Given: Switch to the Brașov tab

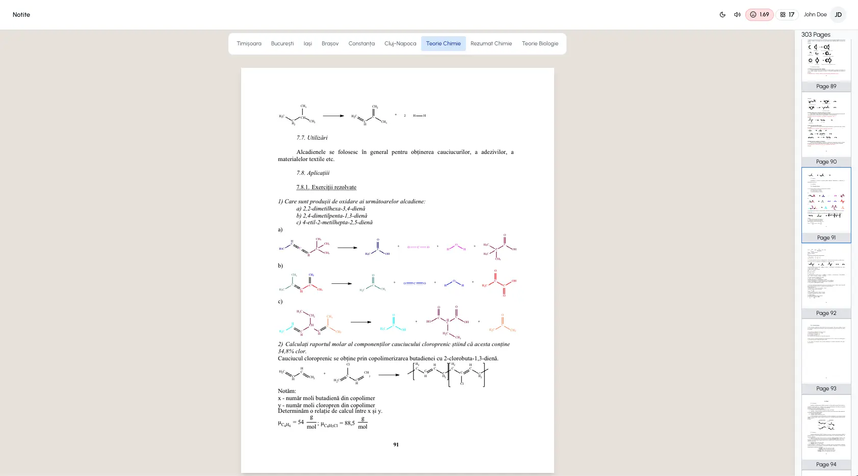Looking at the screenshot, I should [x=330, y=44].
